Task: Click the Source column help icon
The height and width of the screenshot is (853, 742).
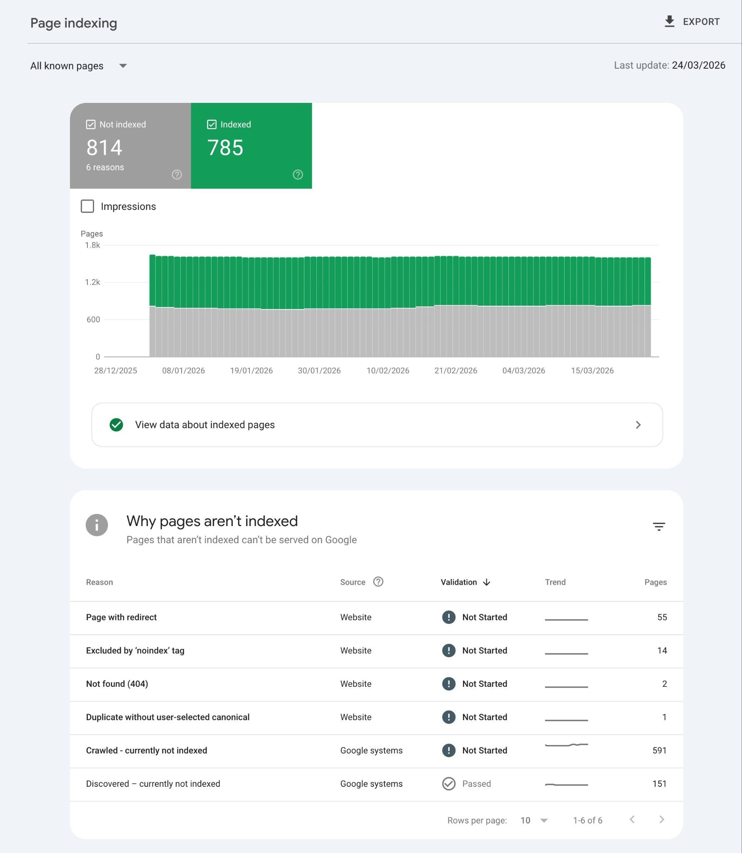Action: [378, 582]
